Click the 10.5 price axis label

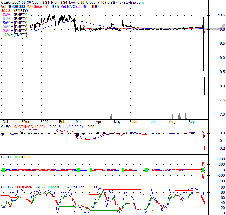[221, 15]
